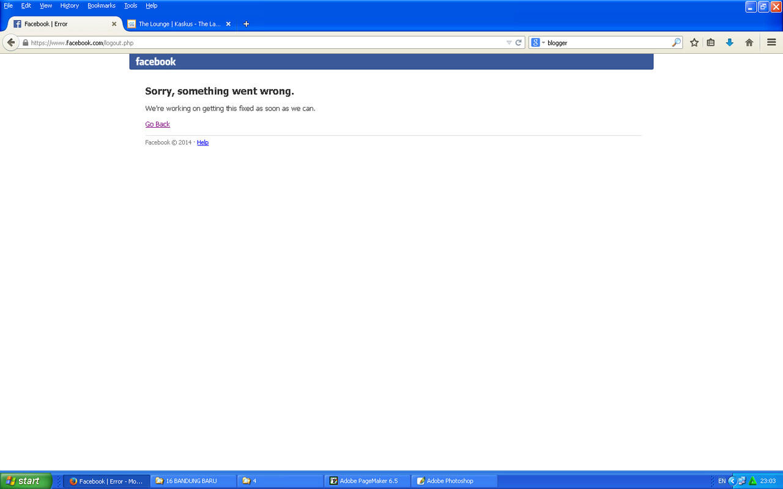This screenshot has height=489, width=783.
Task: Show bookmarks list icon
Action: point(711,43)
